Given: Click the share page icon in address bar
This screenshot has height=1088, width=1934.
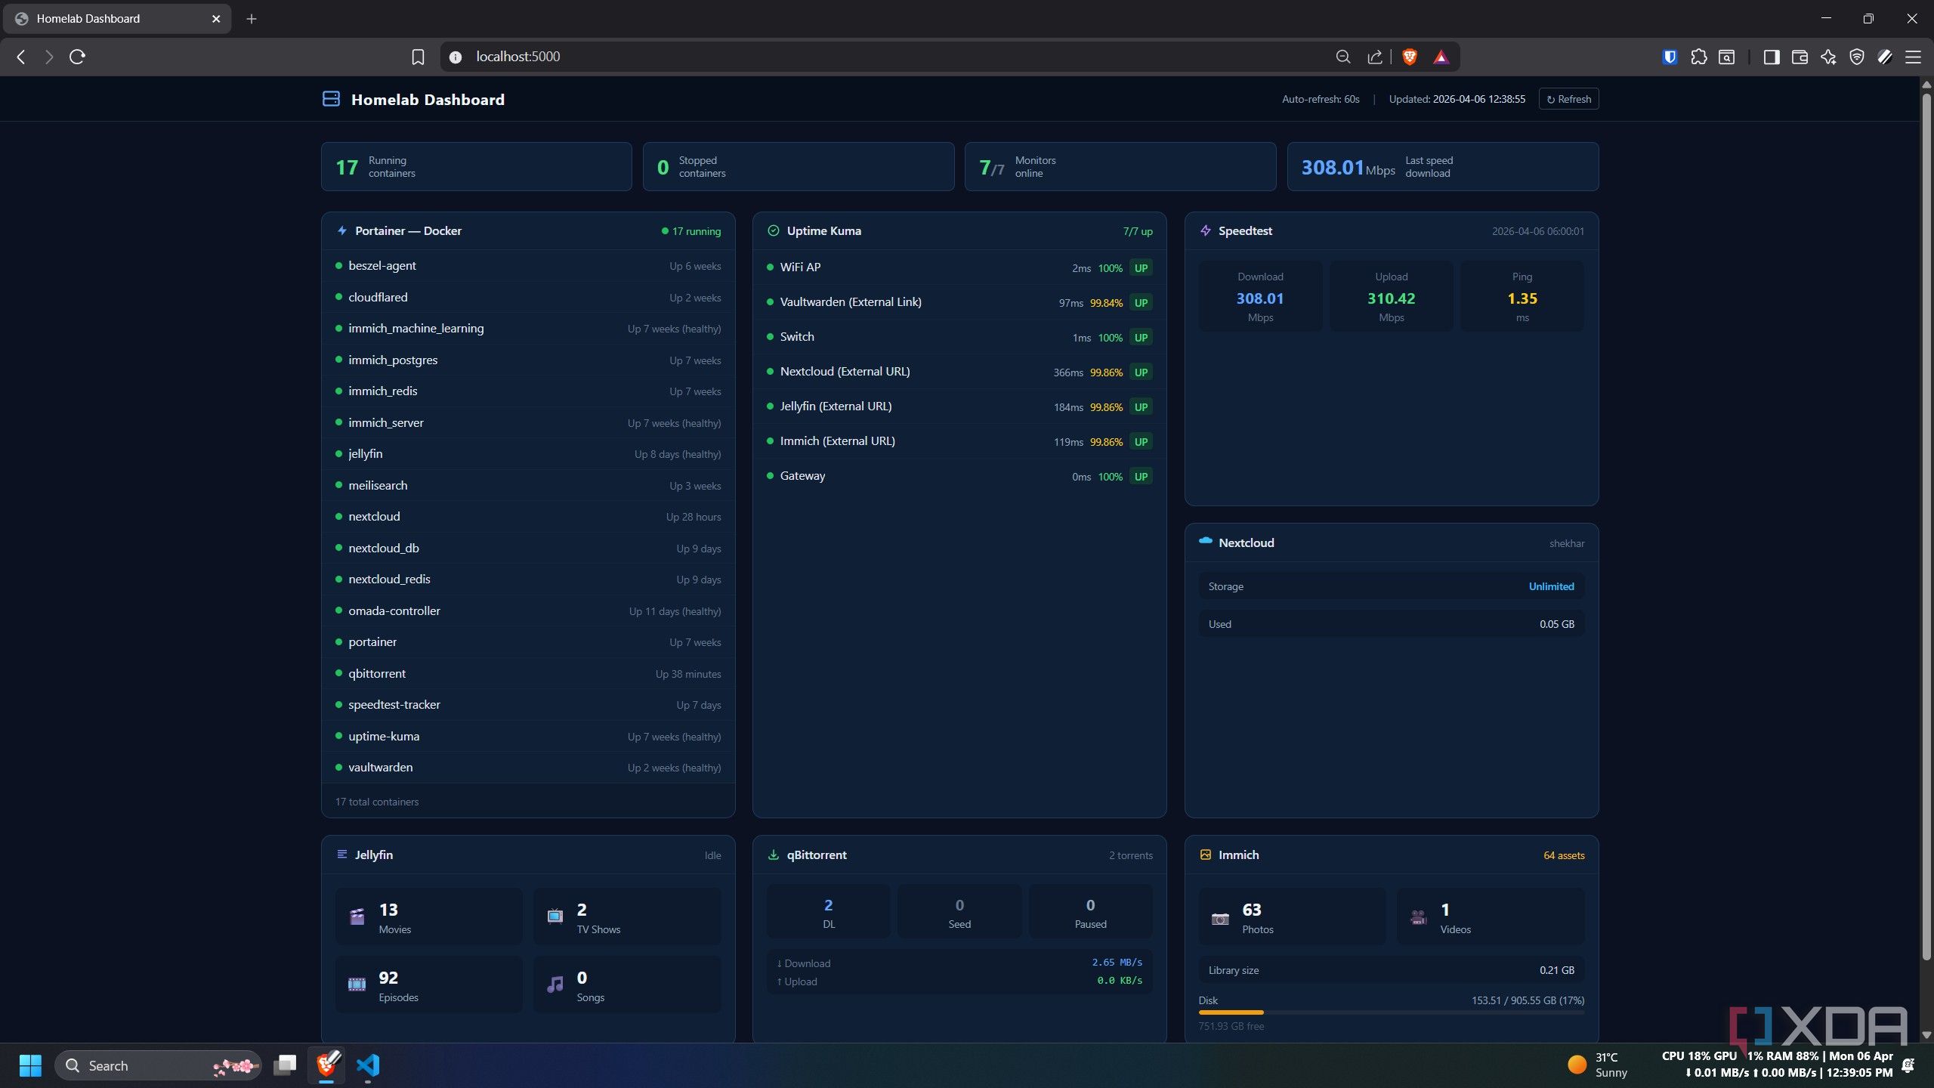Looking at the screenshot, I should pyautogui.click(x=1375, y=57).
